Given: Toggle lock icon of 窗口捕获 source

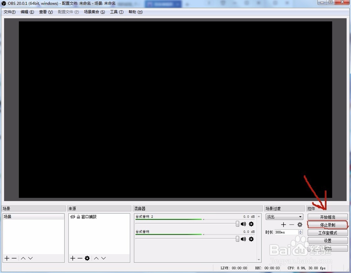Looking at the screenshot, I should point(78,217).
